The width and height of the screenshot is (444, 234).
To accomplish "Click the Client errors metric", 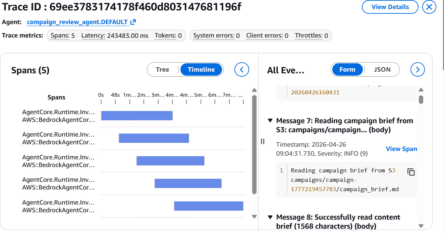I will 267,35.
